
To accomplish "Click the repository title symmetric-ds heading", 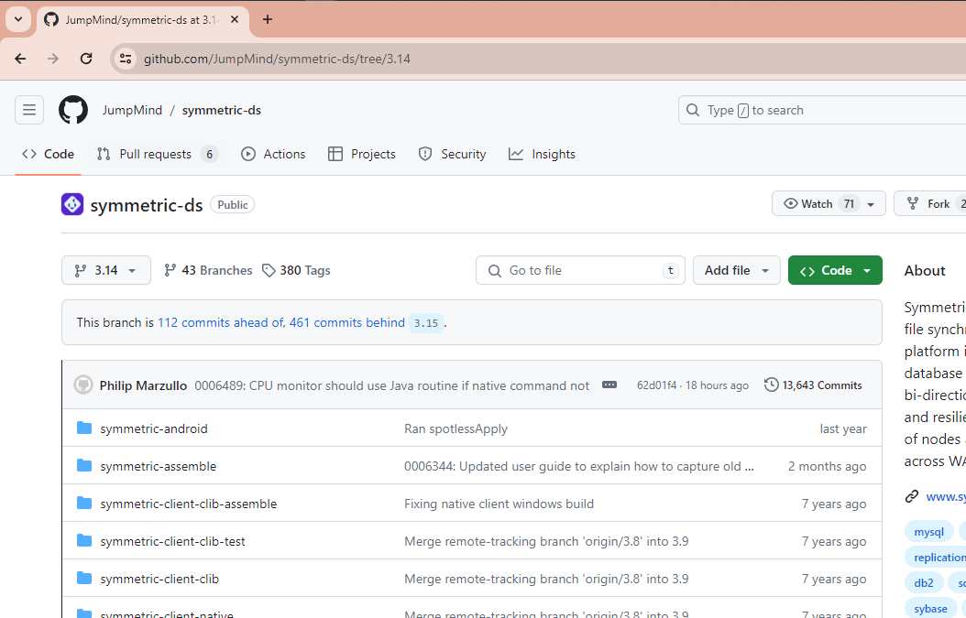I will (147, 205).
